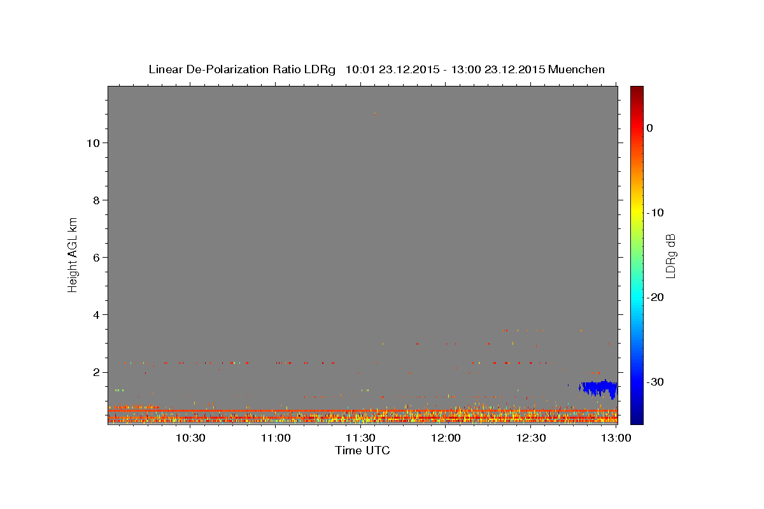The height and width of the screenshot is (509, 764).
Task: Click the 10:30 time tick label
Action: 190,438
